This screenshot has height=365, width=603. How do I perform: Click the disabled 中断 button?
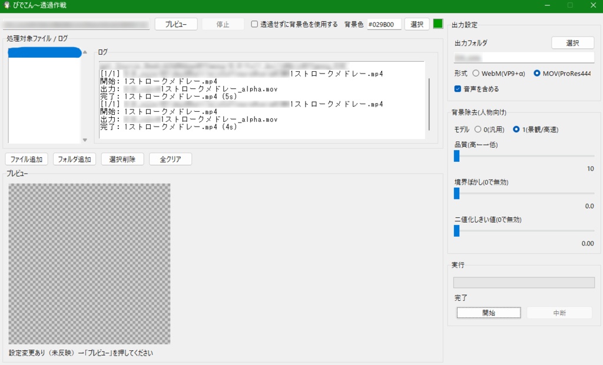(559, 313)
